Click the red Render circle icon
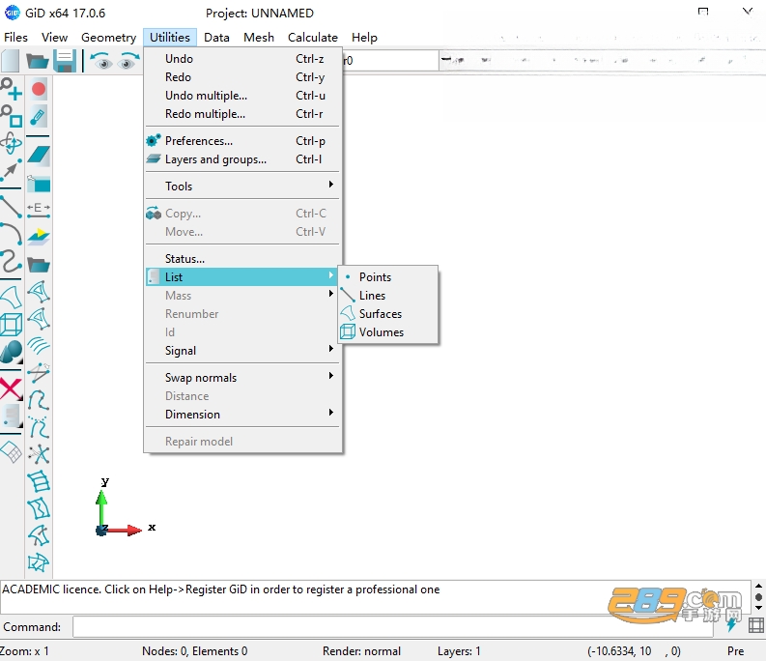Viewport: 766px width, 661px height. point(39,89)
